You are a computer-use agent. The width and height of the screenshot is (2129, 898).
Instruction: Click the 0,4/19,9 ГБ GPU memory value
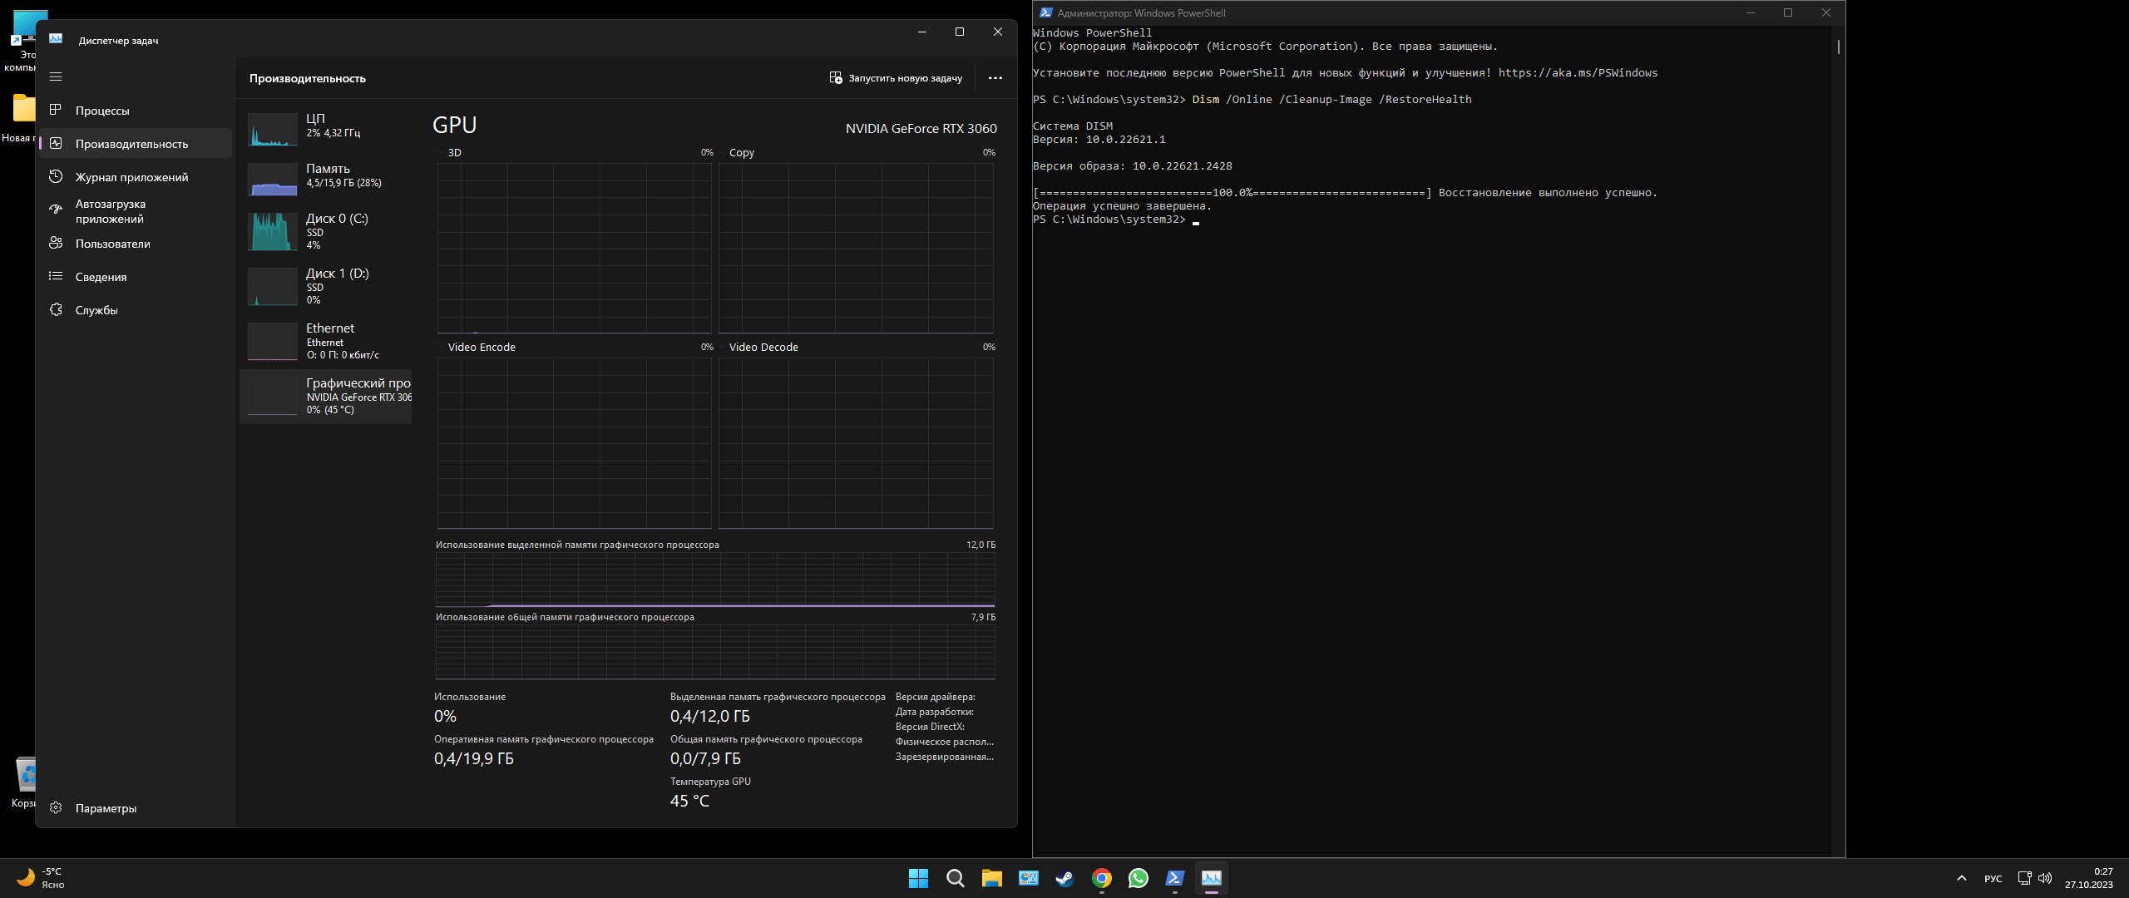(x=474, y=758)
